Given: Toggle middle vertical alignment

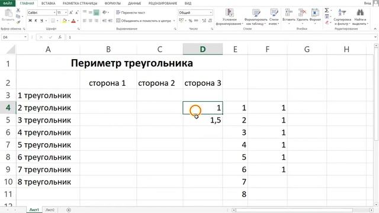Looking at the screenshot, I should coord(90,12).
